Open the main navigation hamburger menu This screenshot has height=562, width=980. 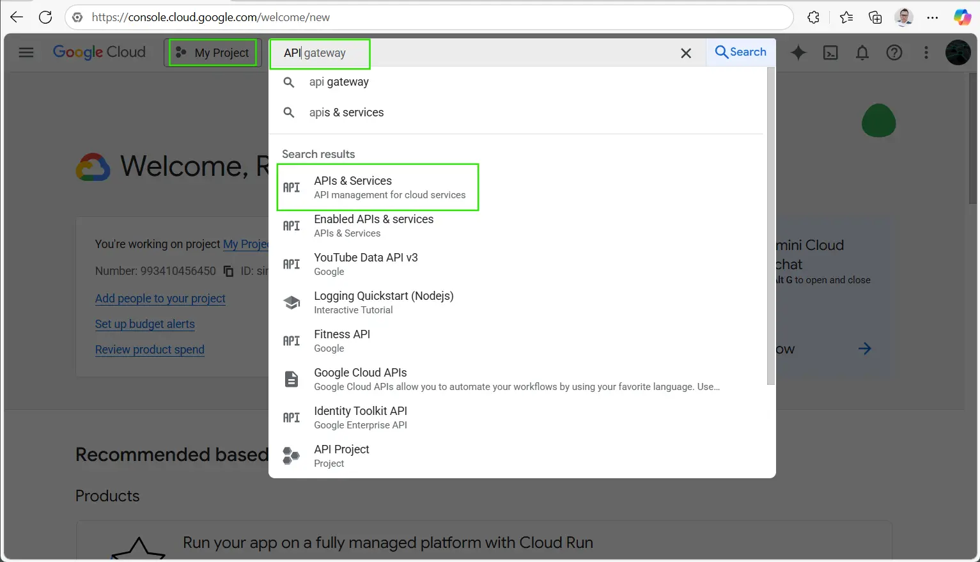coord(26,52)
